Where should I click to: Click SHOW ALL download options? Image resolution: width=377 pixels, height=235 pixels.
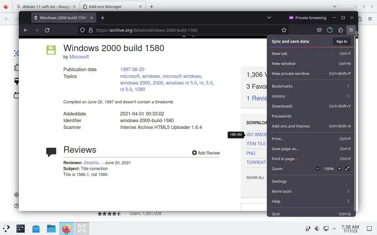click(255, 178)
